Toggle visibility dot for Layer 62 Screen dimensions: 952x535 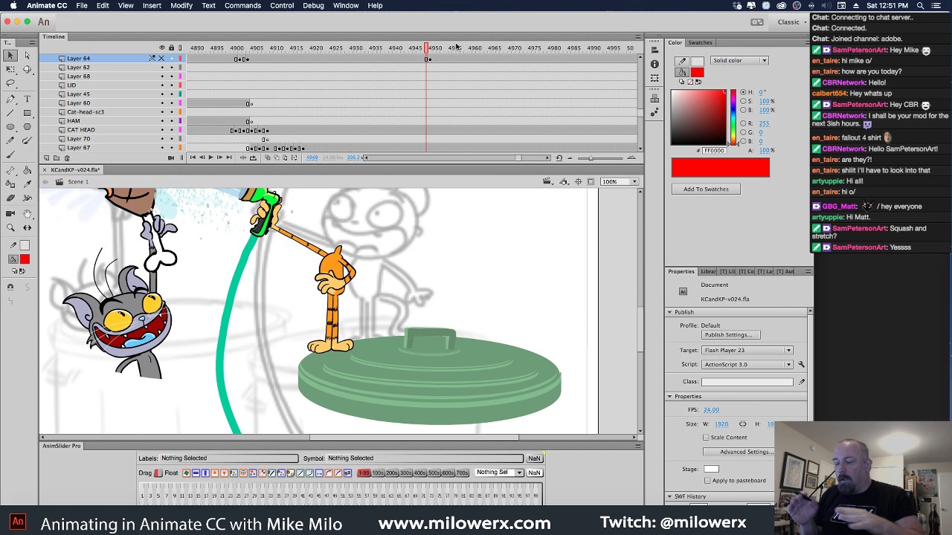[162, 68]
